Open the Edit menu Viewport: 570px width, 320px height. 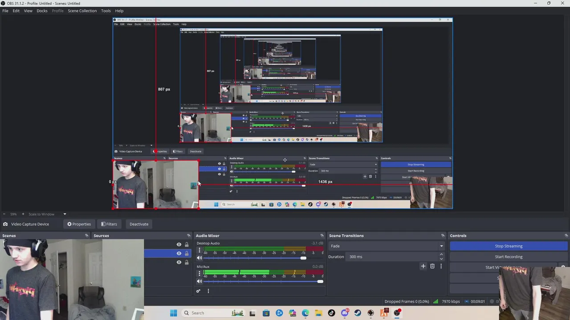coord(16,11)
